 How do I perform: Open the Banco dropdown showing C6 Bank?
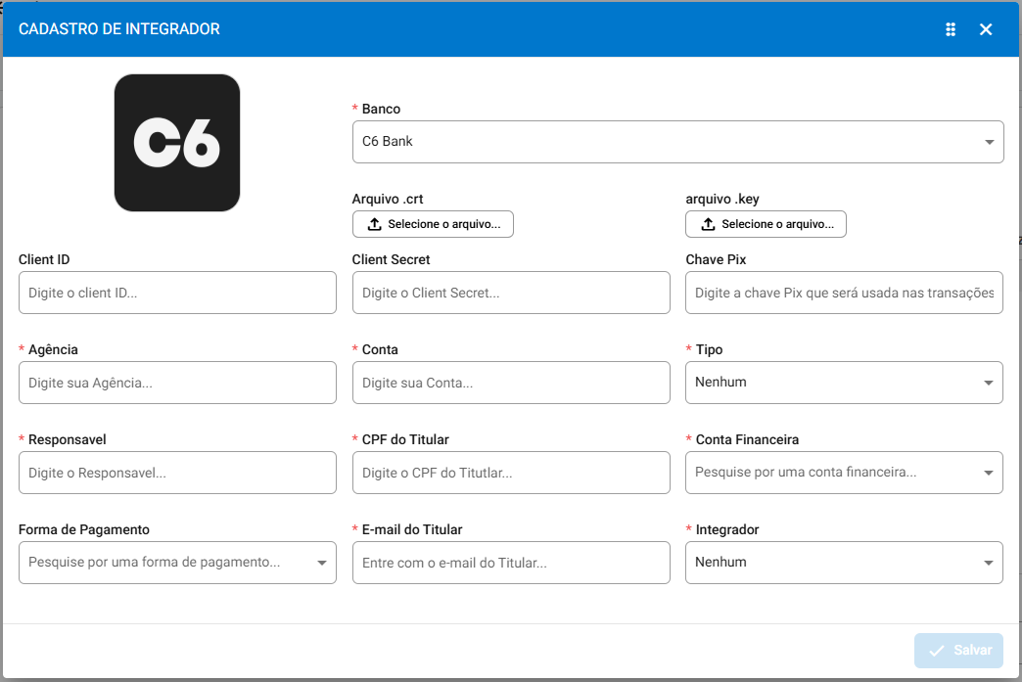pos(666,142)
